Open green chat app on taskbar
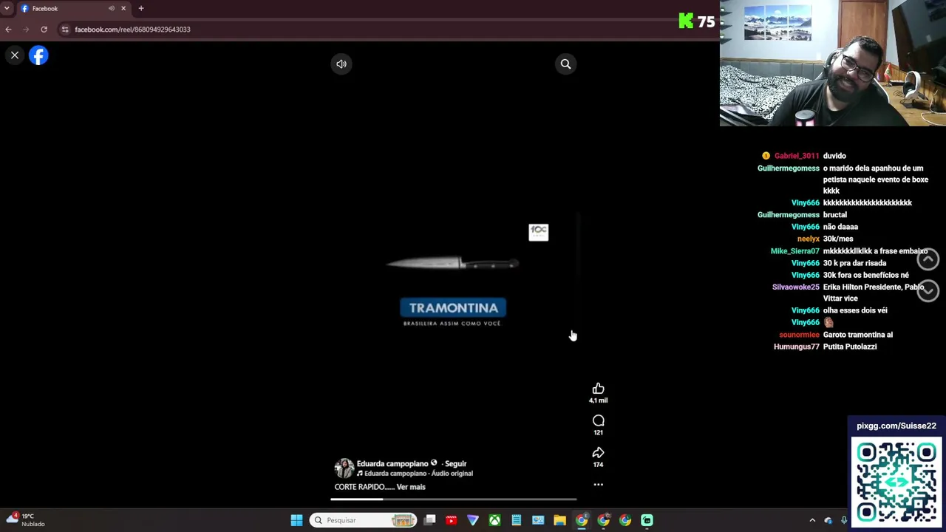This screenshot has width=946, height=532. (x=647, y=520)
